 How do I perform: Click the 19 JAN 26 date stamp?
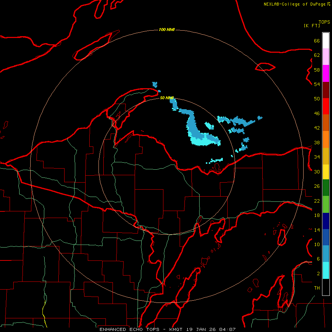(201, 329)
